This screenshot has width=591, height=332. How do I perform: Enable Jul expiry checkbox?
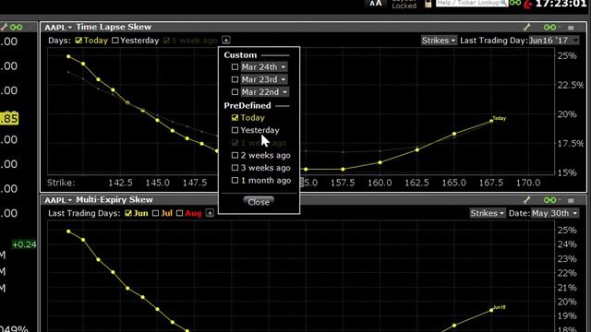coord(155,213)
